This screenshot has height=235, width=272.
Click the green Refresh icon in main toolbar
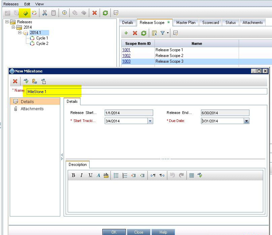click(x=105, y=13)
